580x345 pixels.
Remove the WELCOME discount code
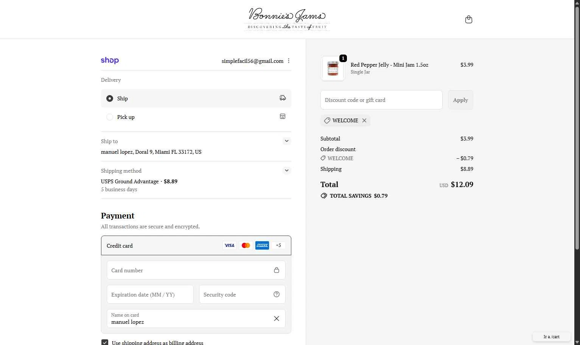click(x=364, y=120)
